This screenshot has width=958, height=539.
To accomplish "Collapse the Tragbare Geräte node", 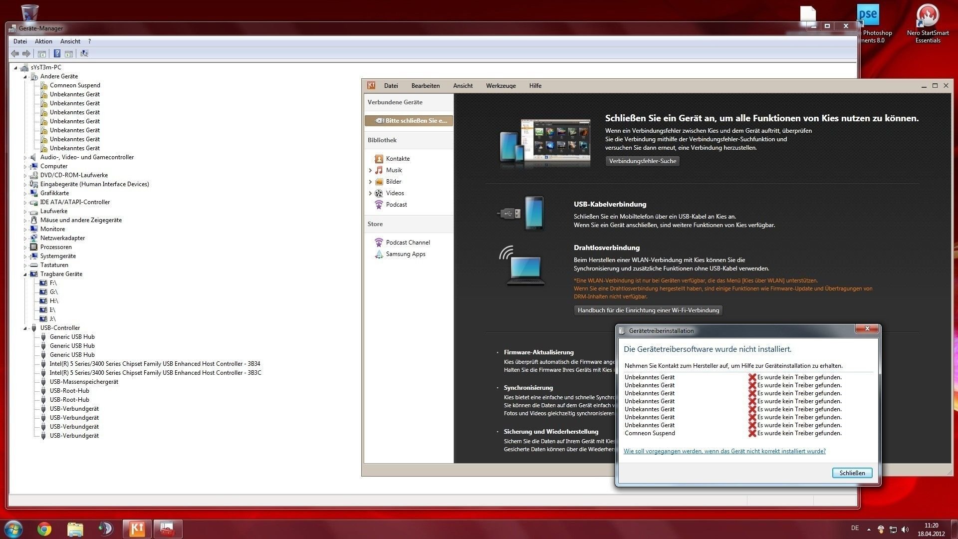I will tap(25, 274).
